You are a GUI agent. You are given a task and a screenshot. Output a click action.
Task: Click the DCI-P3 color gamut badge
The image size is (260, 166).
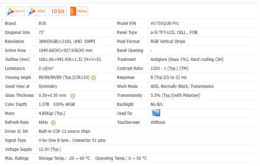[16, 11]
